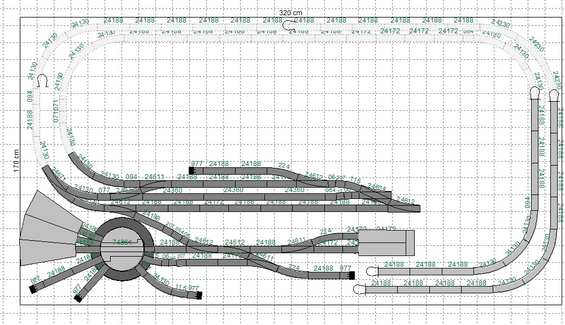Click the 094 track piece on left outer loop

pos(30,98)
